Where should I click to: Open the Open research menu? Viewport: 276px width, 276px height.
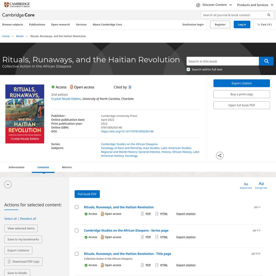(60, 25)
